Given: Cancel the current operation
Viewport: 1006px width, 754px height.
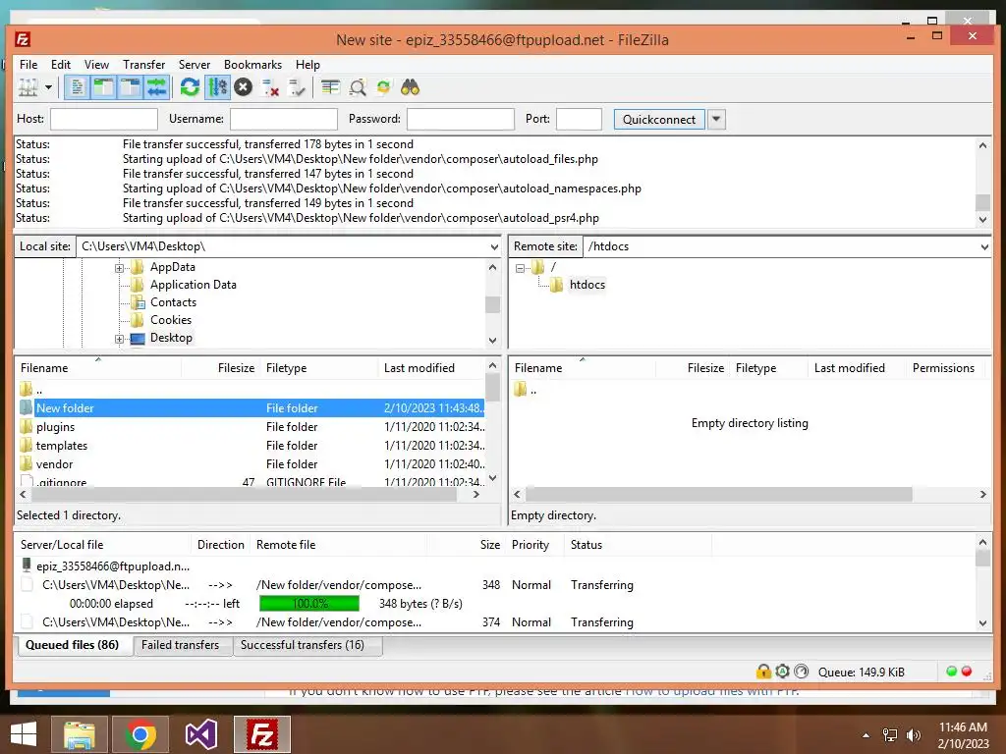Looking at the screenshot, I should click(x=244, y=87).
